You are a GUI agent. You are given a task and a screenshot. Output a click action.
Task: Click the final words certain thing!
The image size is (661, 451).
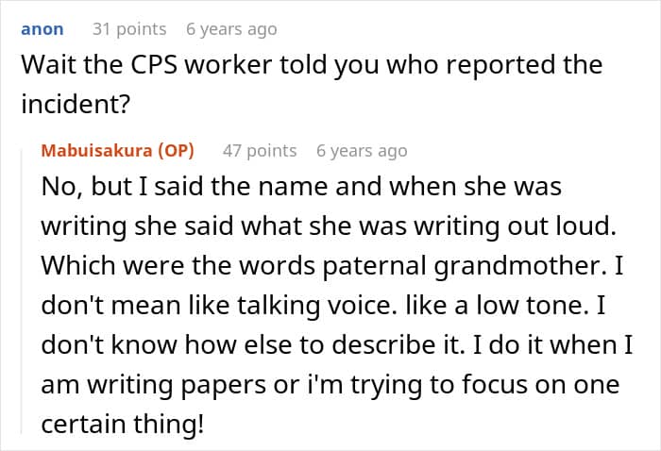(123, 424)
